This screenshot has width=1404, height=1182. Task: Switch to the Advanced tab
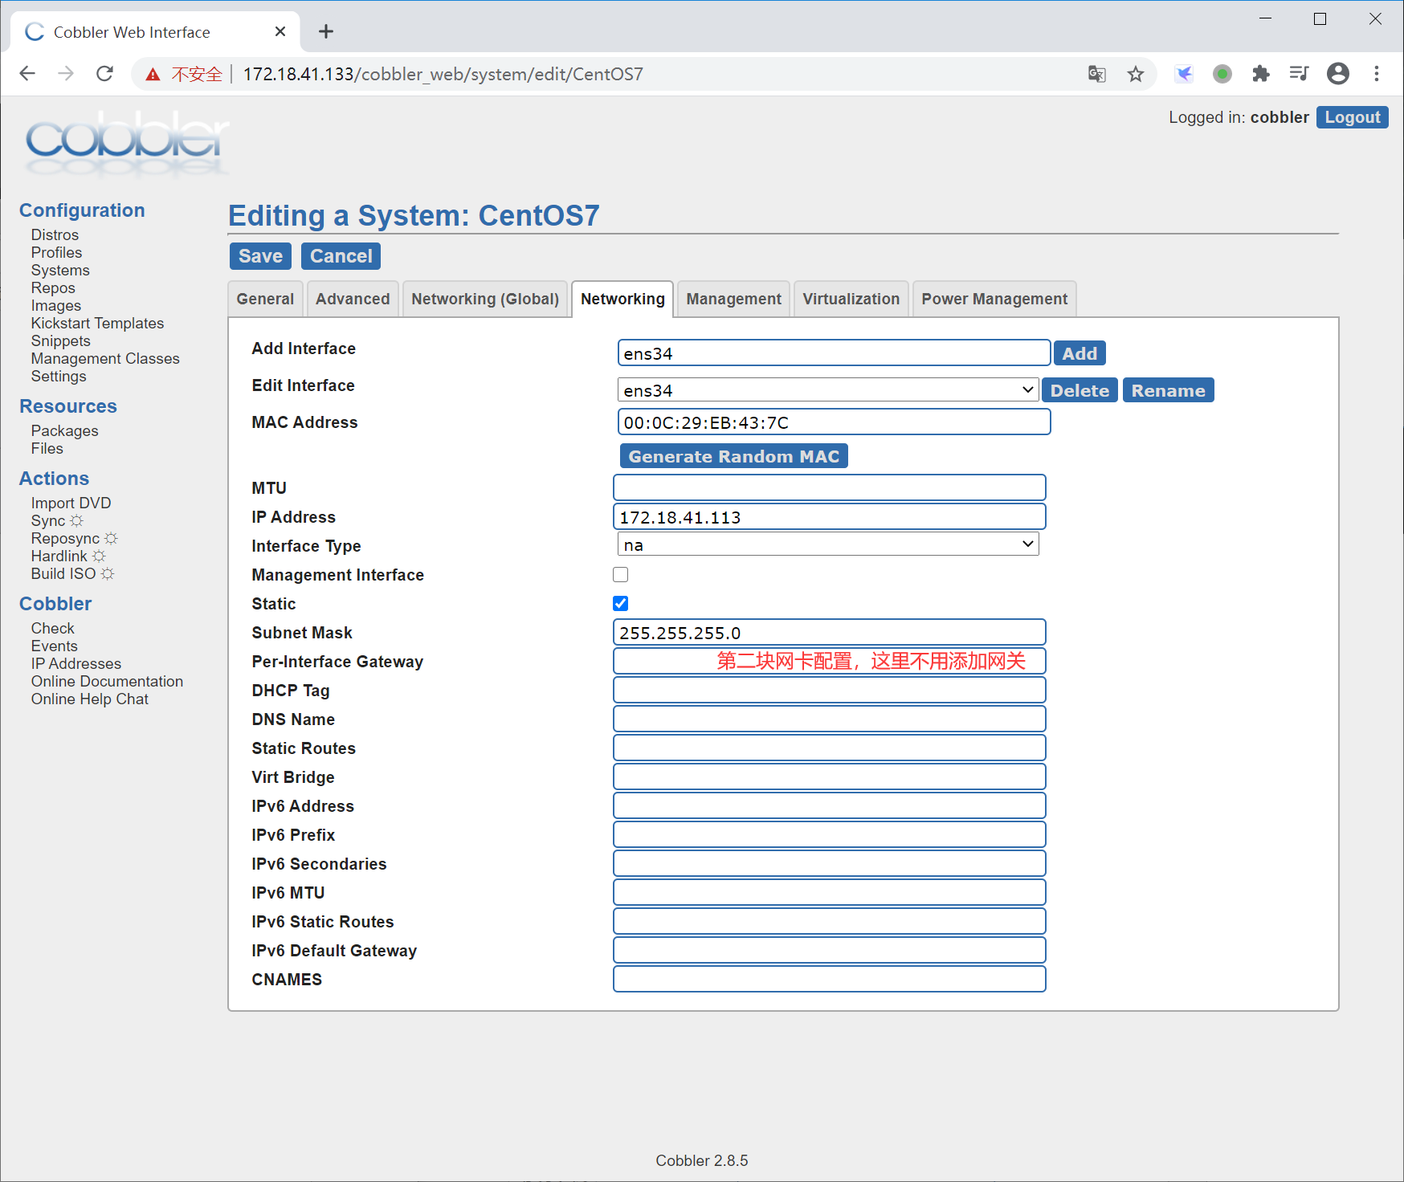click(x=353, y=299)
